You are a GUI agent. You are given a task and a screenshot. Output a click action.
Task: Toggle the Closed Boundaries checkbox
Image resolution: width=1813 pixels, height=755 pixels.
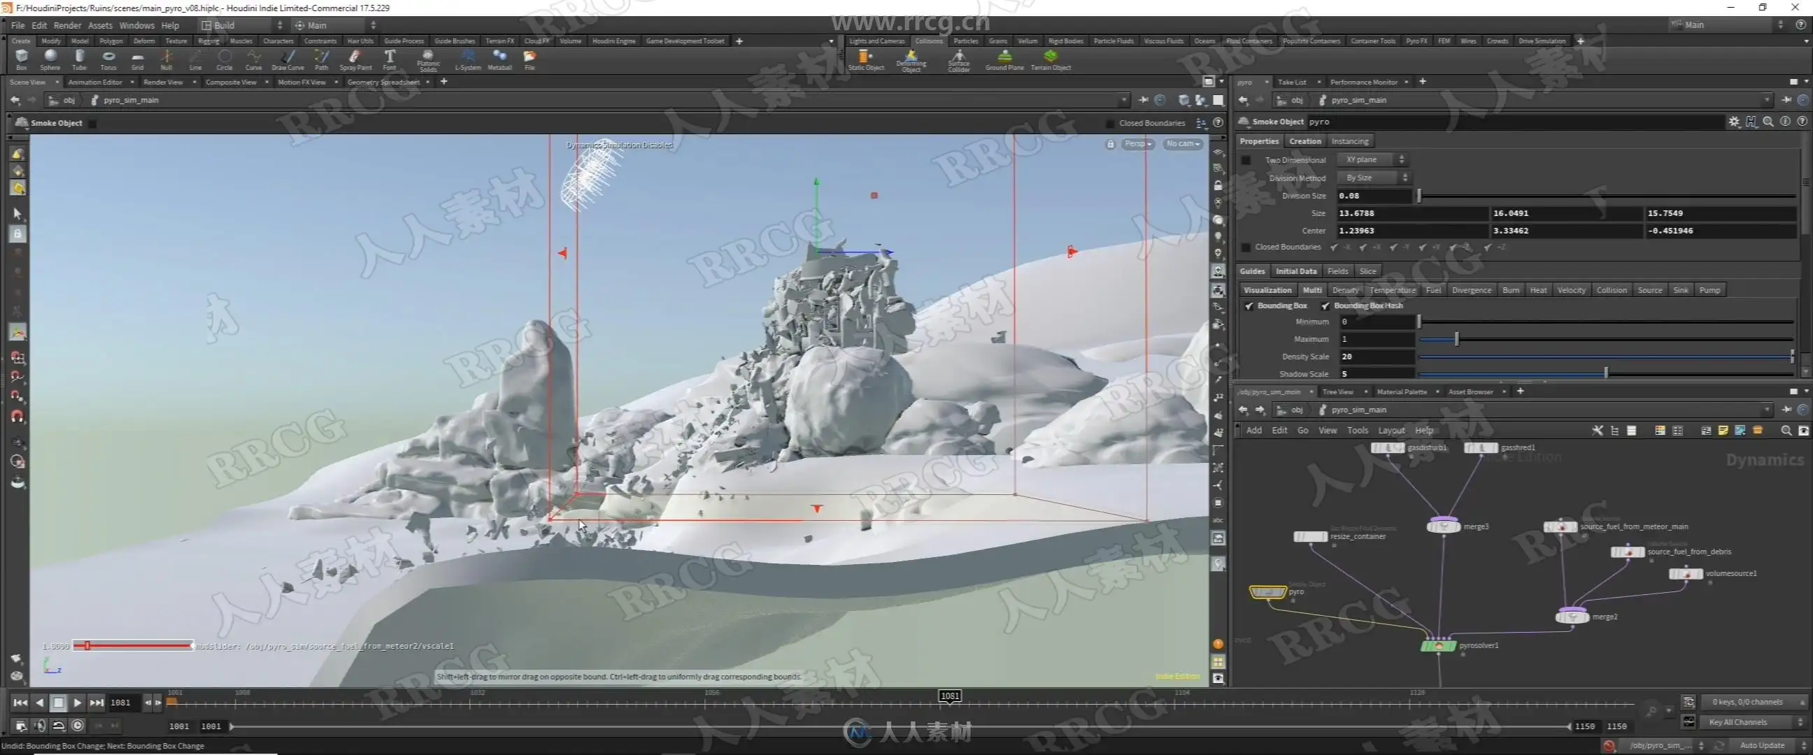[1246, 247]
